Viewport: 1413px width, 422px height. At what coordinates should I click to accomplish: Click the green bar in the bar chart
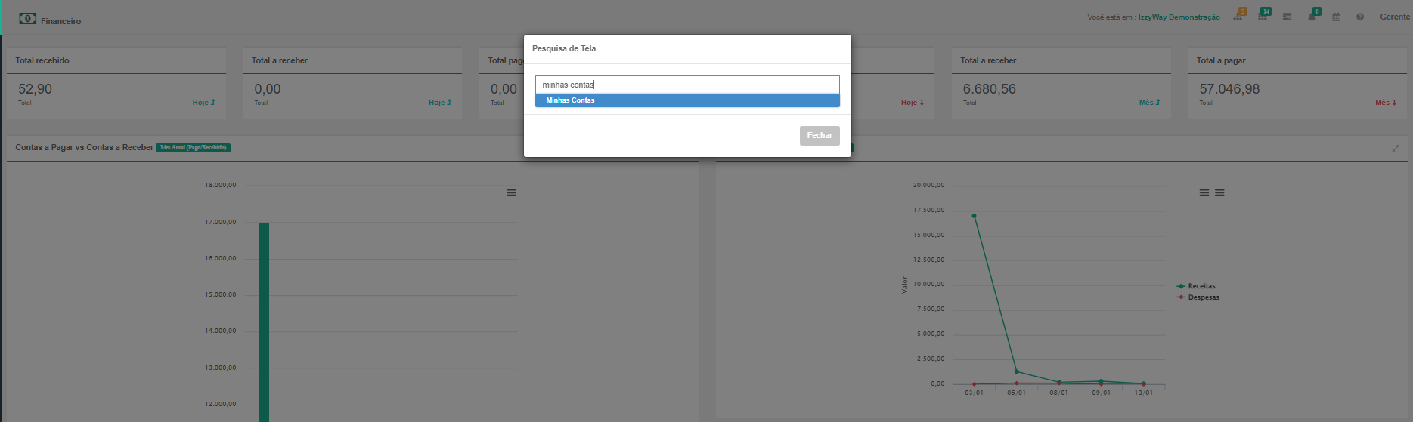pyautogui.click(x=264, y=322)
